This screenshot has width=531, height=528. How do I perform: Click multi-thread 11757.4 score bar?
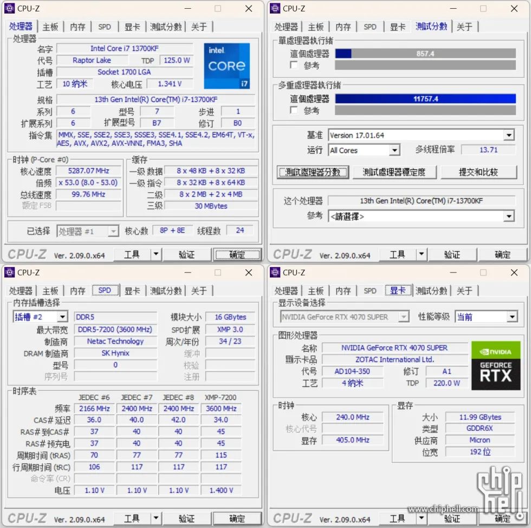425,99
